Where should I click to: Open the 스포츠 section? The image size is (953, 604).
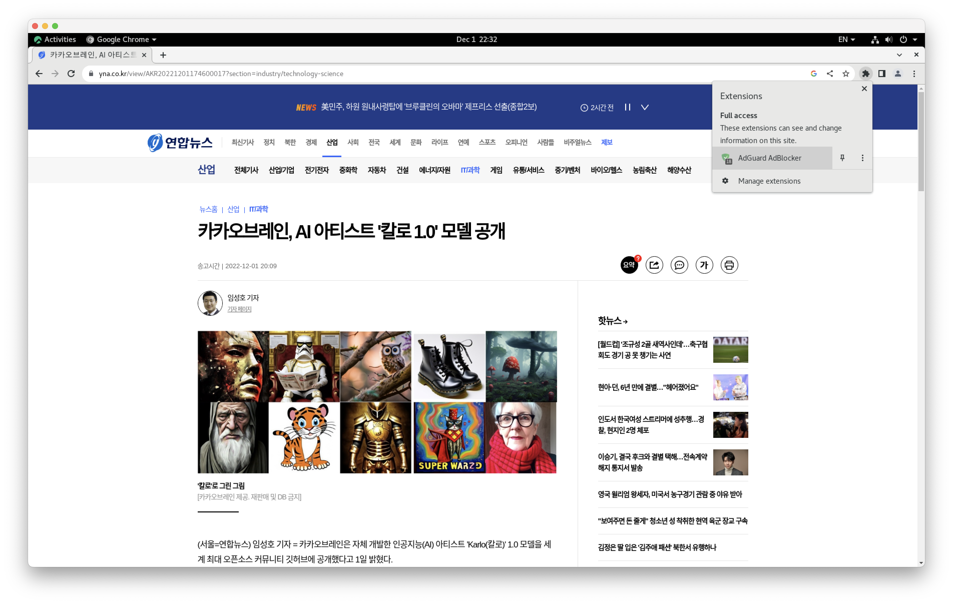tap(487, 142)
